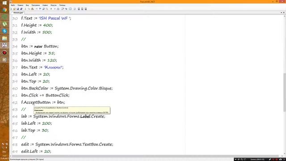Click the Open file toolbar icon
Viewport: 286px width, 161px height.
click(x=14, y=9)
